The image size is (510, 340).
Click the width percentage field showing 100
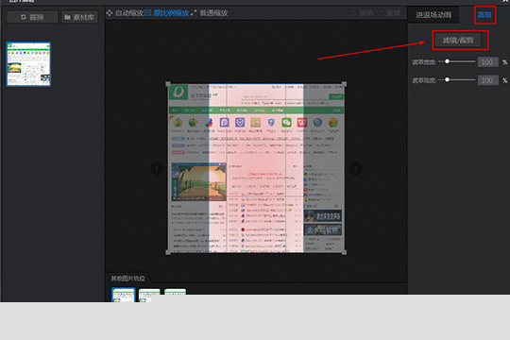click(x=487, y=61)
